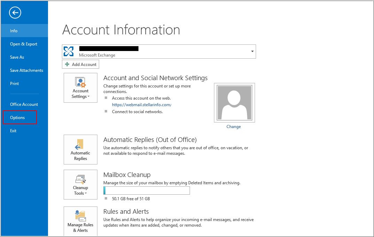Click the Change photo link
Viewport: 374px width, 237px height.
(233, 127)
